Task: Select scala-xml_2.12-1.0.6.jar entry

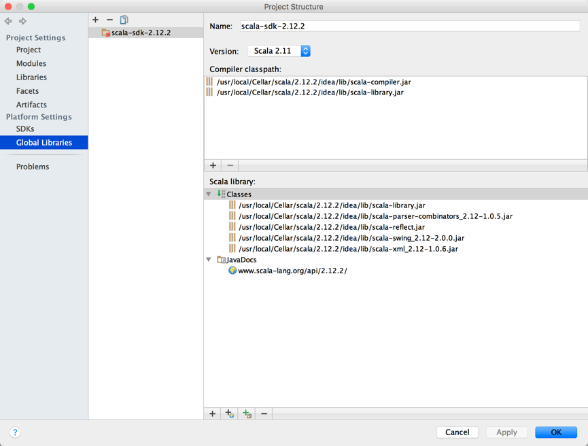Action: 348,249
